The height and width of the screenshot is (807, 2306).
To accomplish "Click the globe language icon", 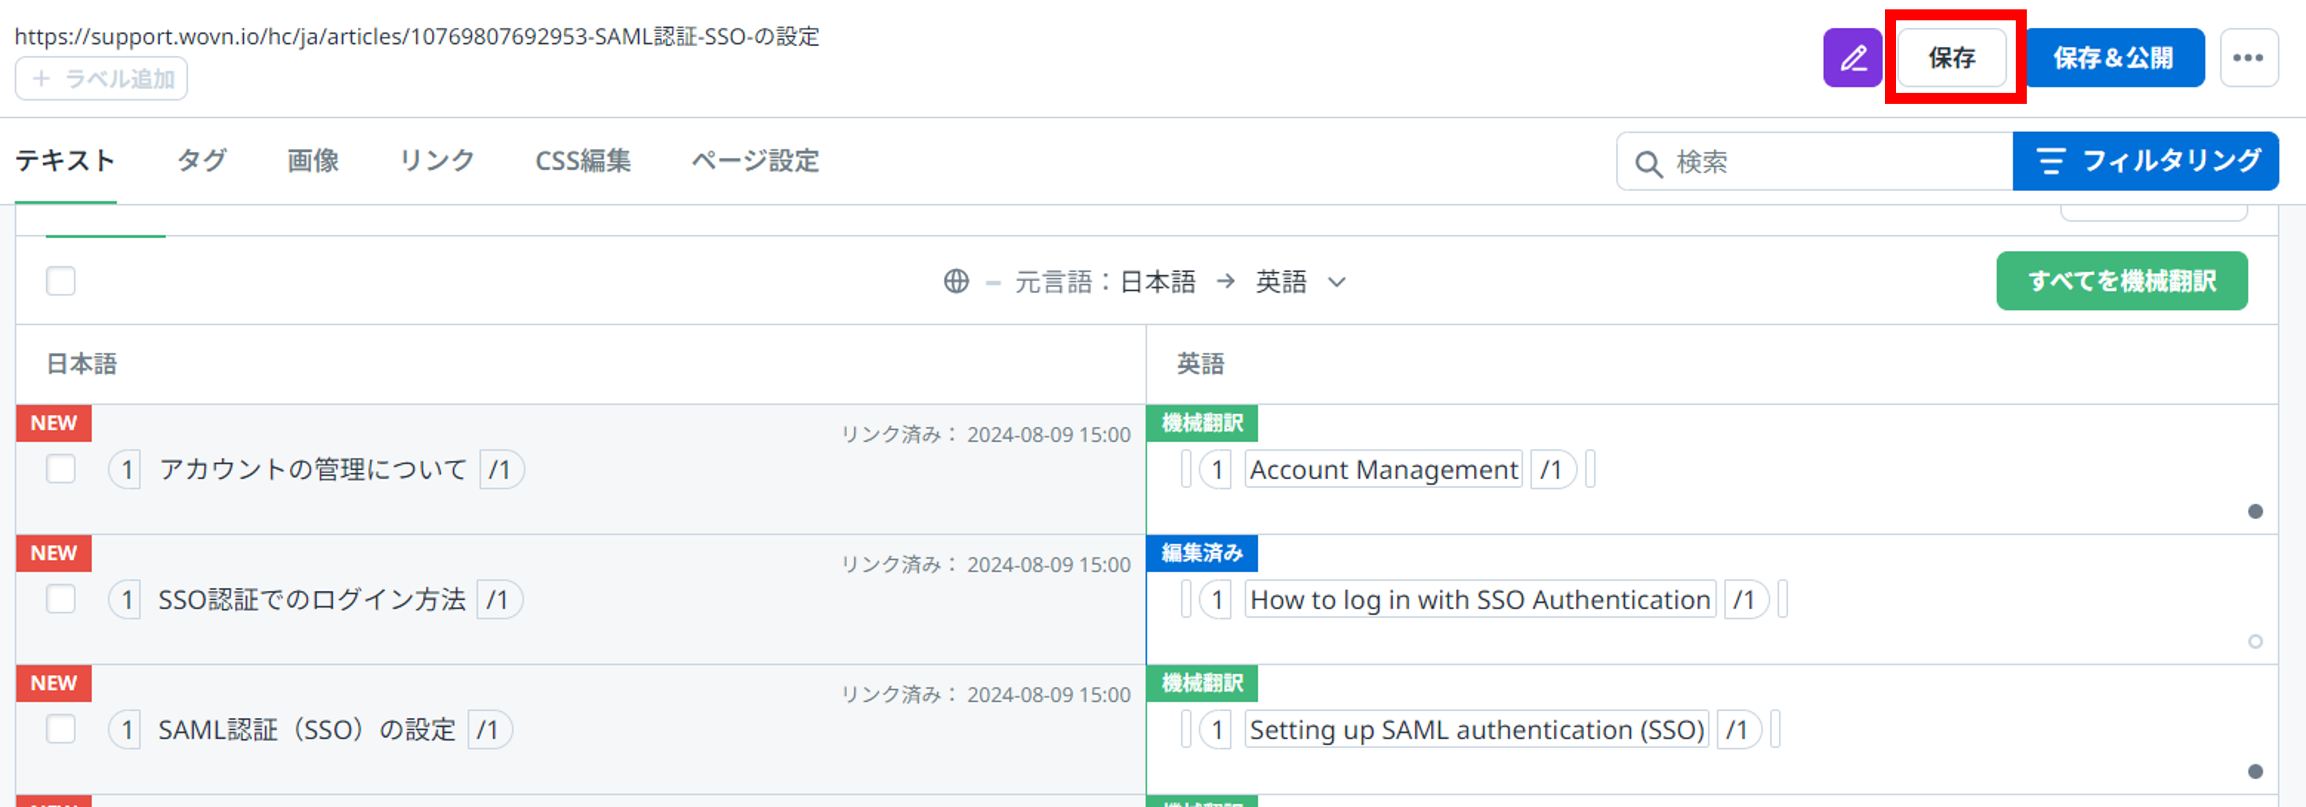I will click(x=956, y=281).
